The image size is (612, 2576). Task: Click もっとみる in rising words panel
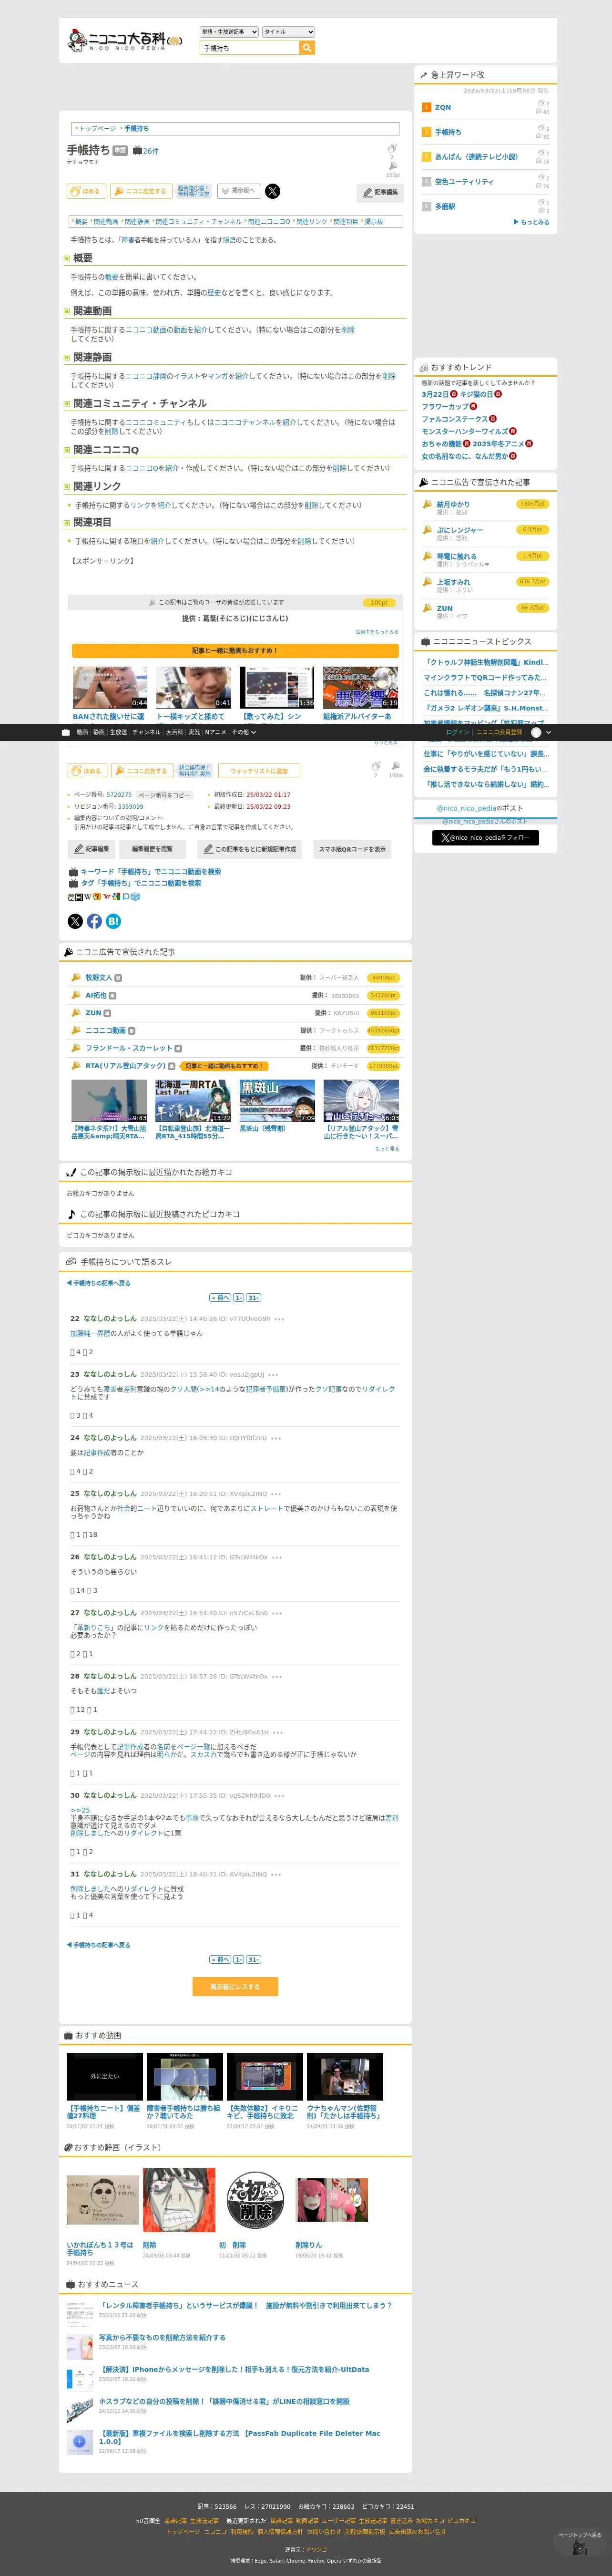531,222
